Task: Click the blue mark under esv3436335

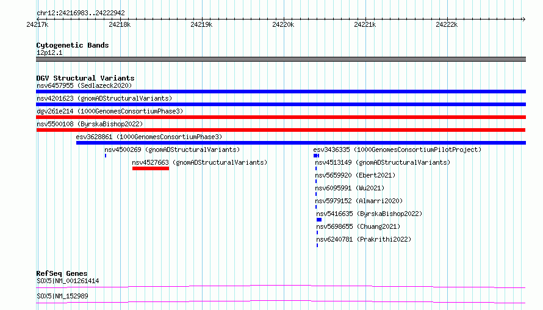Action: tap(316, 156)
